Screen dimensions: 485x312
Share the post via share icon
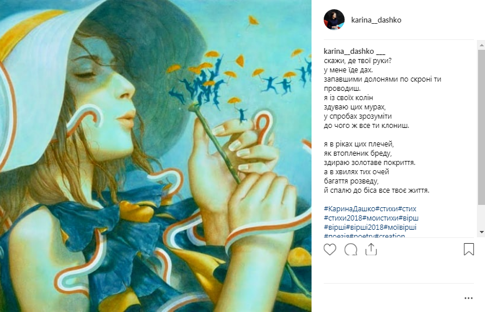click(x=371, y=249)
